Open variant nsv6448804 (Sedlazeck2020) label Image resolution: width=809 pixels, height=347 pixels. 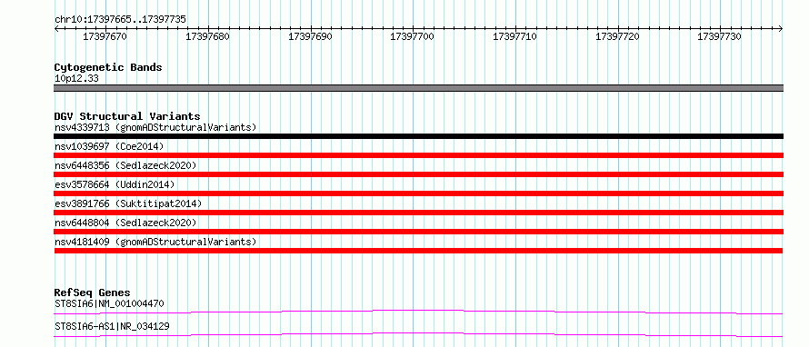[125, 223]
